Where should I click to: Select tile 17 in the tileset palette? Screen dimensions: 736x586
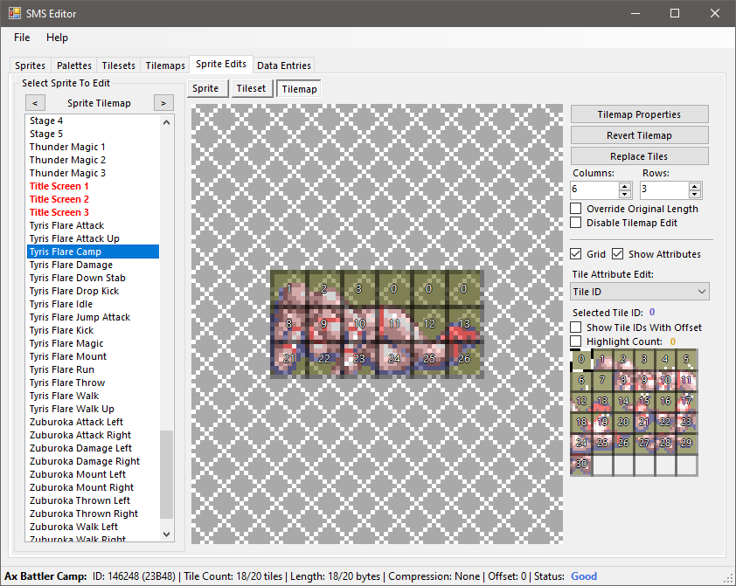pos(686,402)
